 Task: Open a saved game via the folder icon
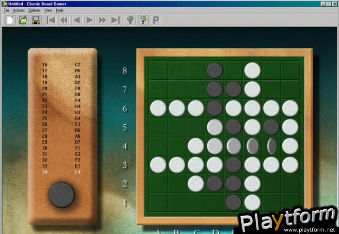23,20
